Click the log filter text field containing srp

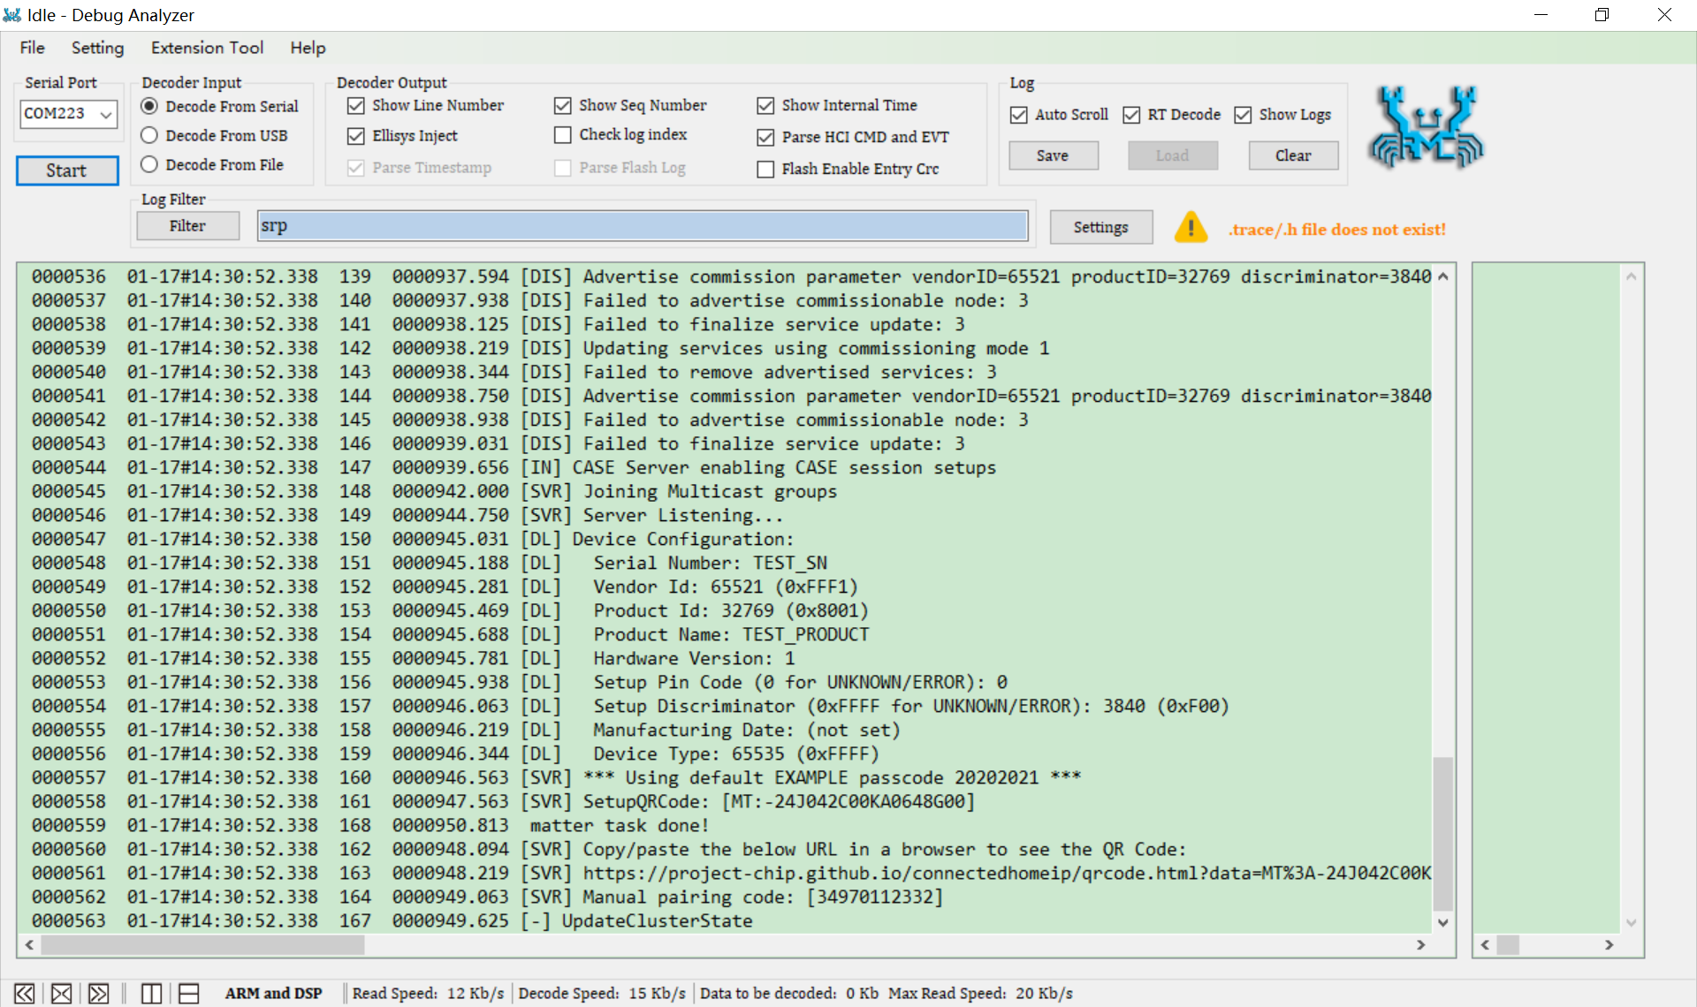[643, 226]
